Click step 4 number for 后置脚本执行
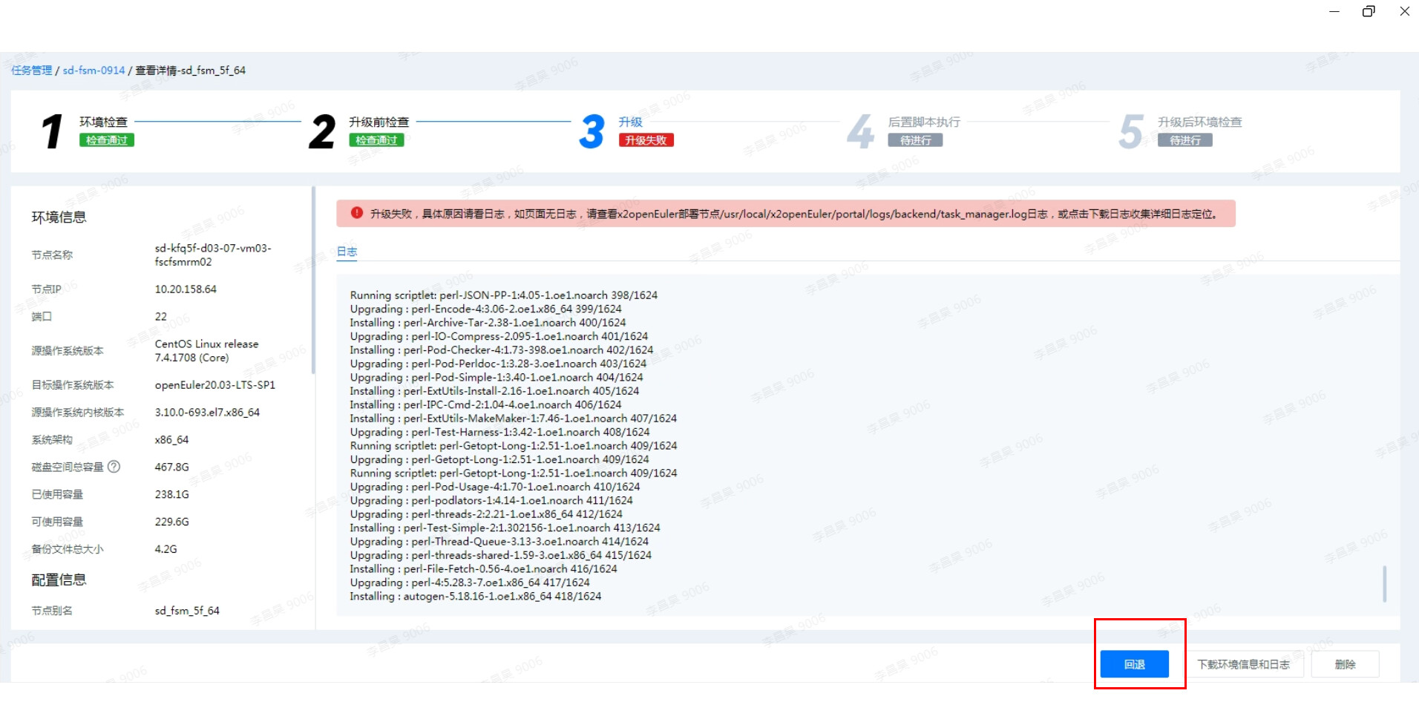 (x=861, y=131)
